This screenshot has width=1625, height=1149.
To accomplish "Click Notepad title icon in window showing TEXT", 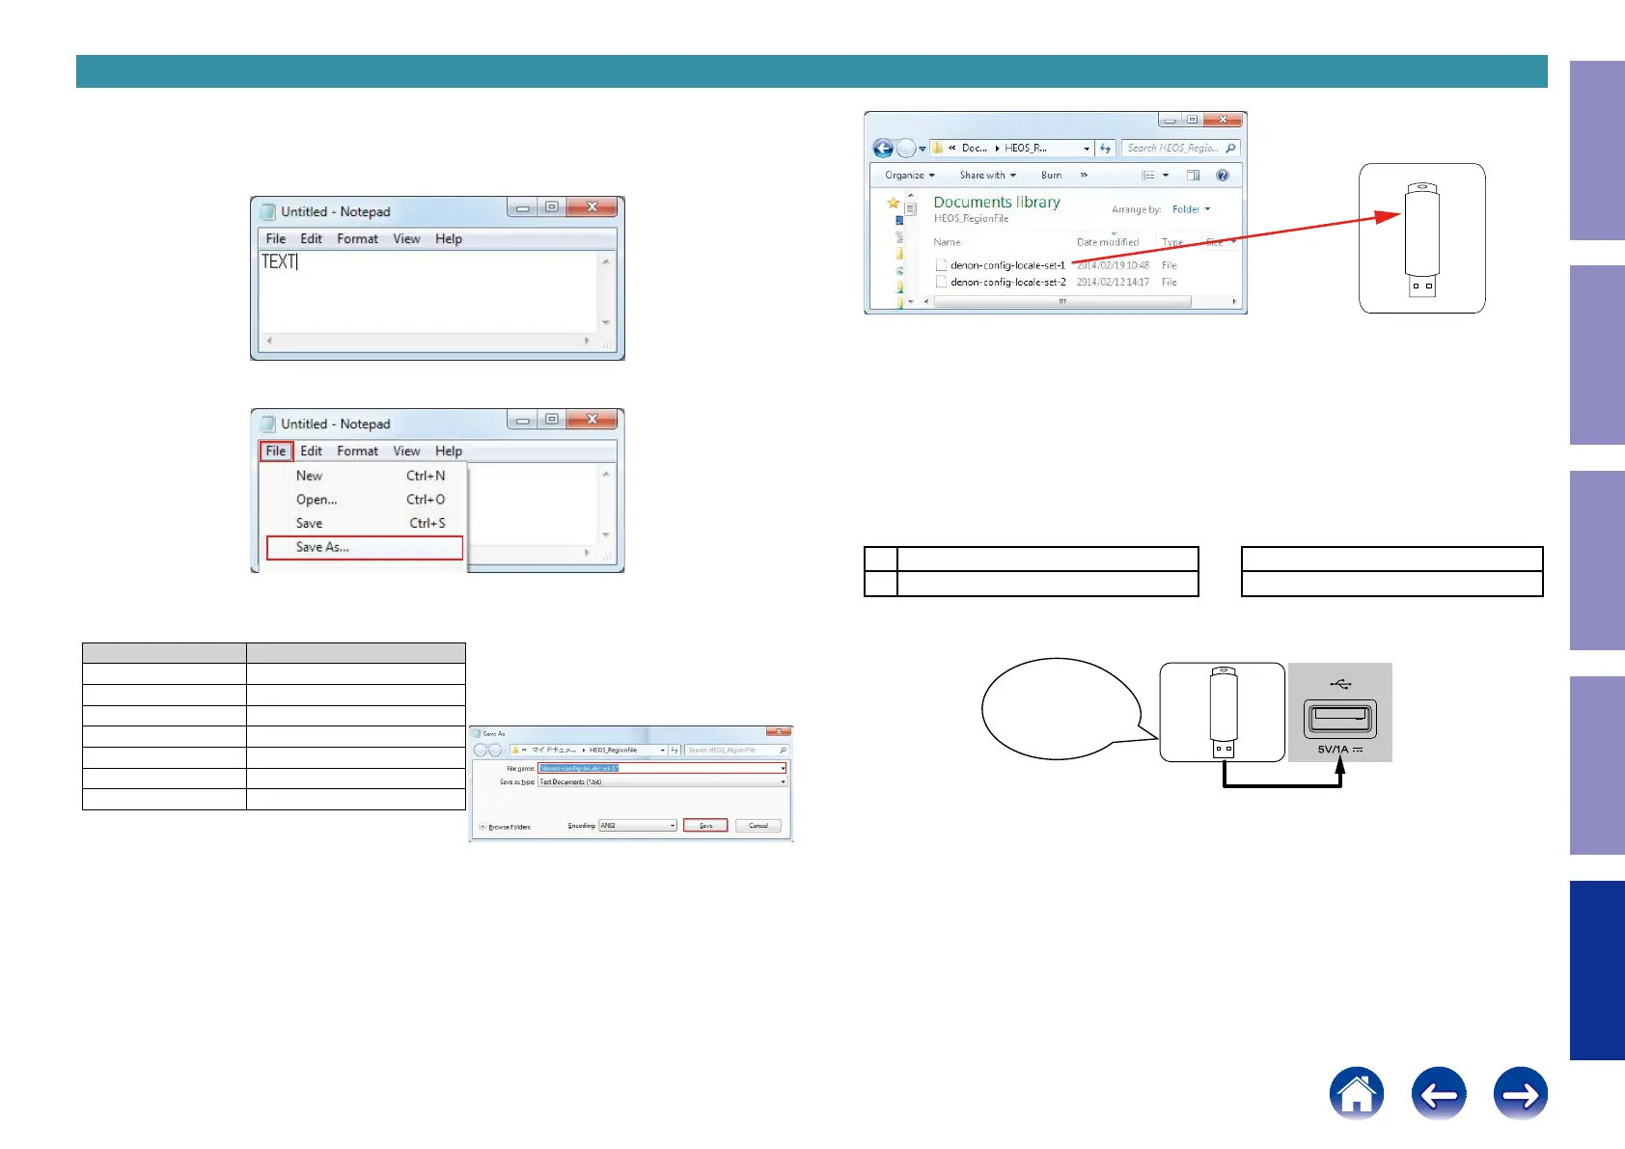I will tap(268, 211).
